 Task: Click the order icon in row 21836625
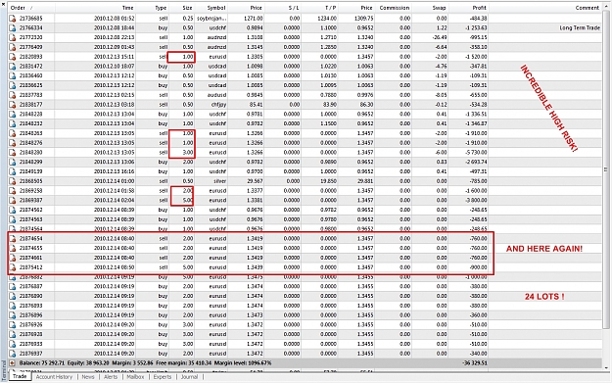click(13, 85)
